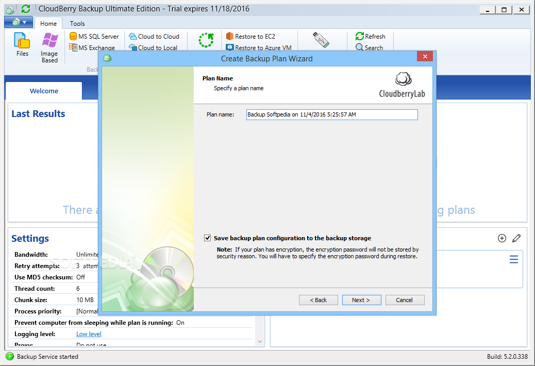Click the Build: 5.2.0.338 status text
The image size is (535, 366).
tap(507, 356)
